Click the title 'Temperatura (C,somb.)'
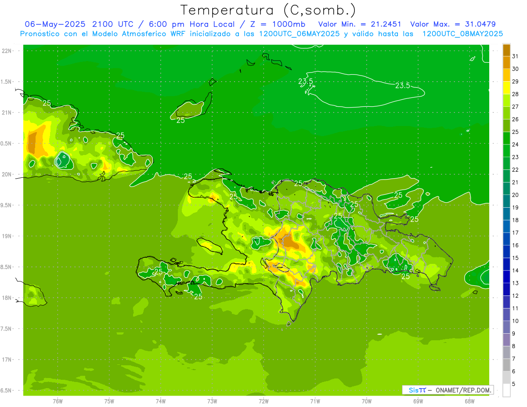The image size is (527, 407). 267,11
